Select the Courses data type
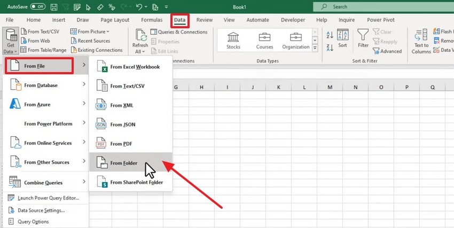The image size is (454, 228). (264, 41)
